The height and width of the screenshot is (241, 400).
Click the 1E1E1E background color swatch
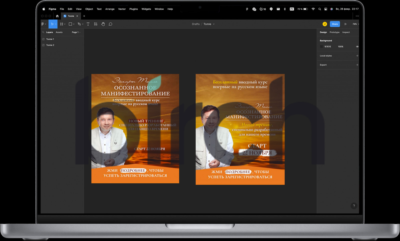click(x=321, y=47)
